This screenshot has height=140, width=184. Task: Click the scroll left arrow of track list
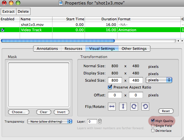[178, 41]
